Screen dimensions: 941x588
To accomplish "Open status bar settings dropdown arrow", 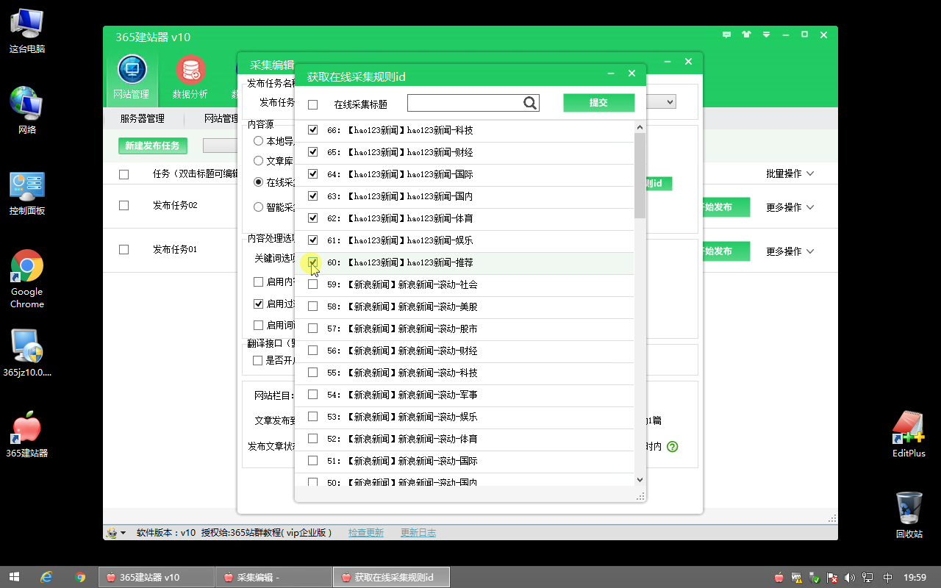I will tap(124, 533).
